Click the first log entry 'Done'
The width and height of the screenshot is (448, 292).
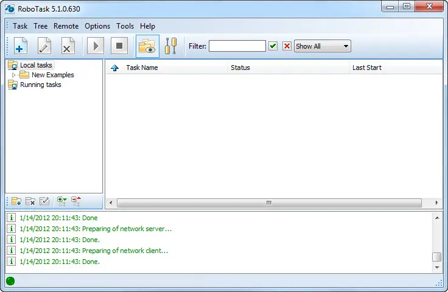[58, 218]
